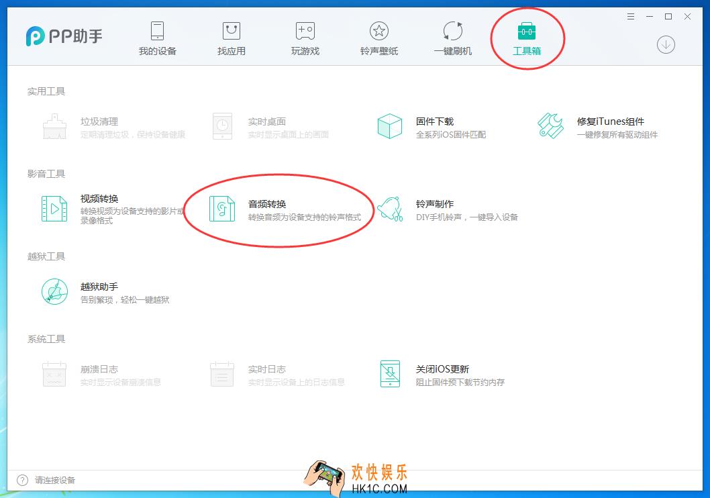Viewport: 710px width, 498px height.
Task: Click the 音频转换 music file icon
Action: 222,209
